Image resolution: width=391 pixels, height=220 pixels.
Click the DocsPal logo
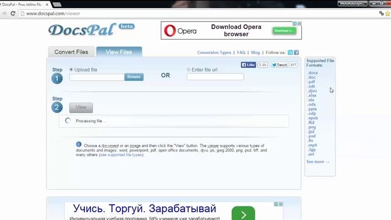82,30
